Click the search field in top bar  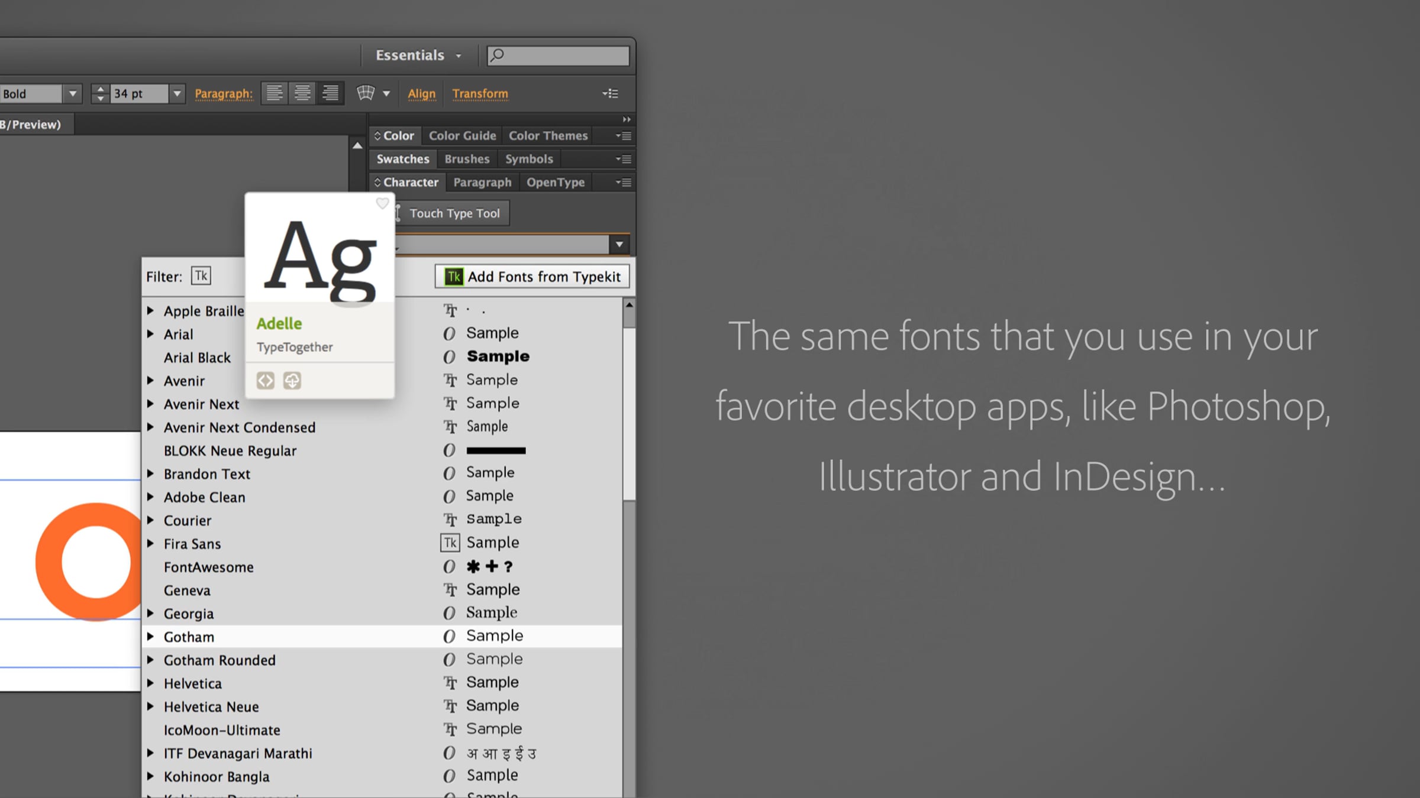coord(559,56)
